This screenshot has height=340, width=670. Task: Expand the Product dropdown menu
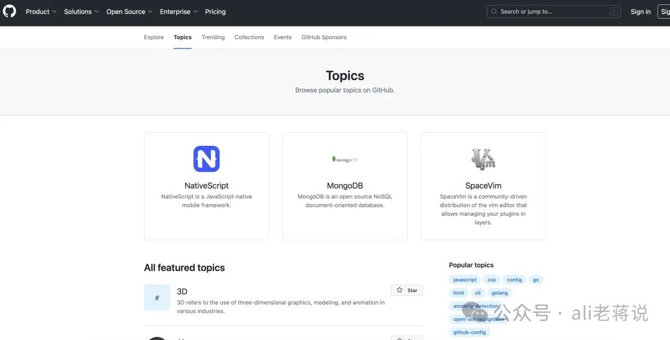pos(41,12)
